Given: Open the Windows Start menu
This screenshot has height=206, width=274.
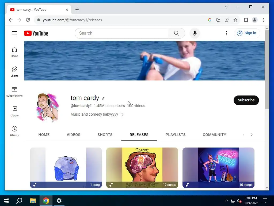Looking at the screenshot, I should [x=6, y=201].
